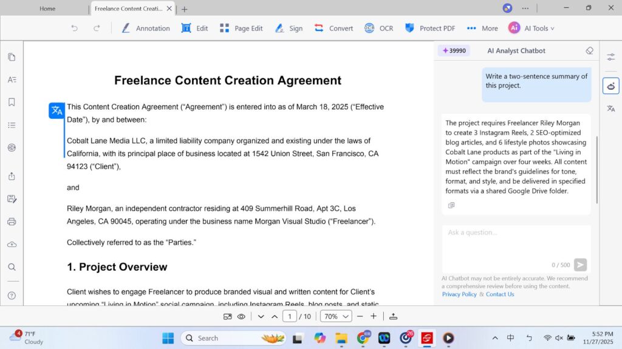Copy the chatbot response
The width and height of the screenshot is (622, 349).
pyautogui.click(x=451, y=205)
